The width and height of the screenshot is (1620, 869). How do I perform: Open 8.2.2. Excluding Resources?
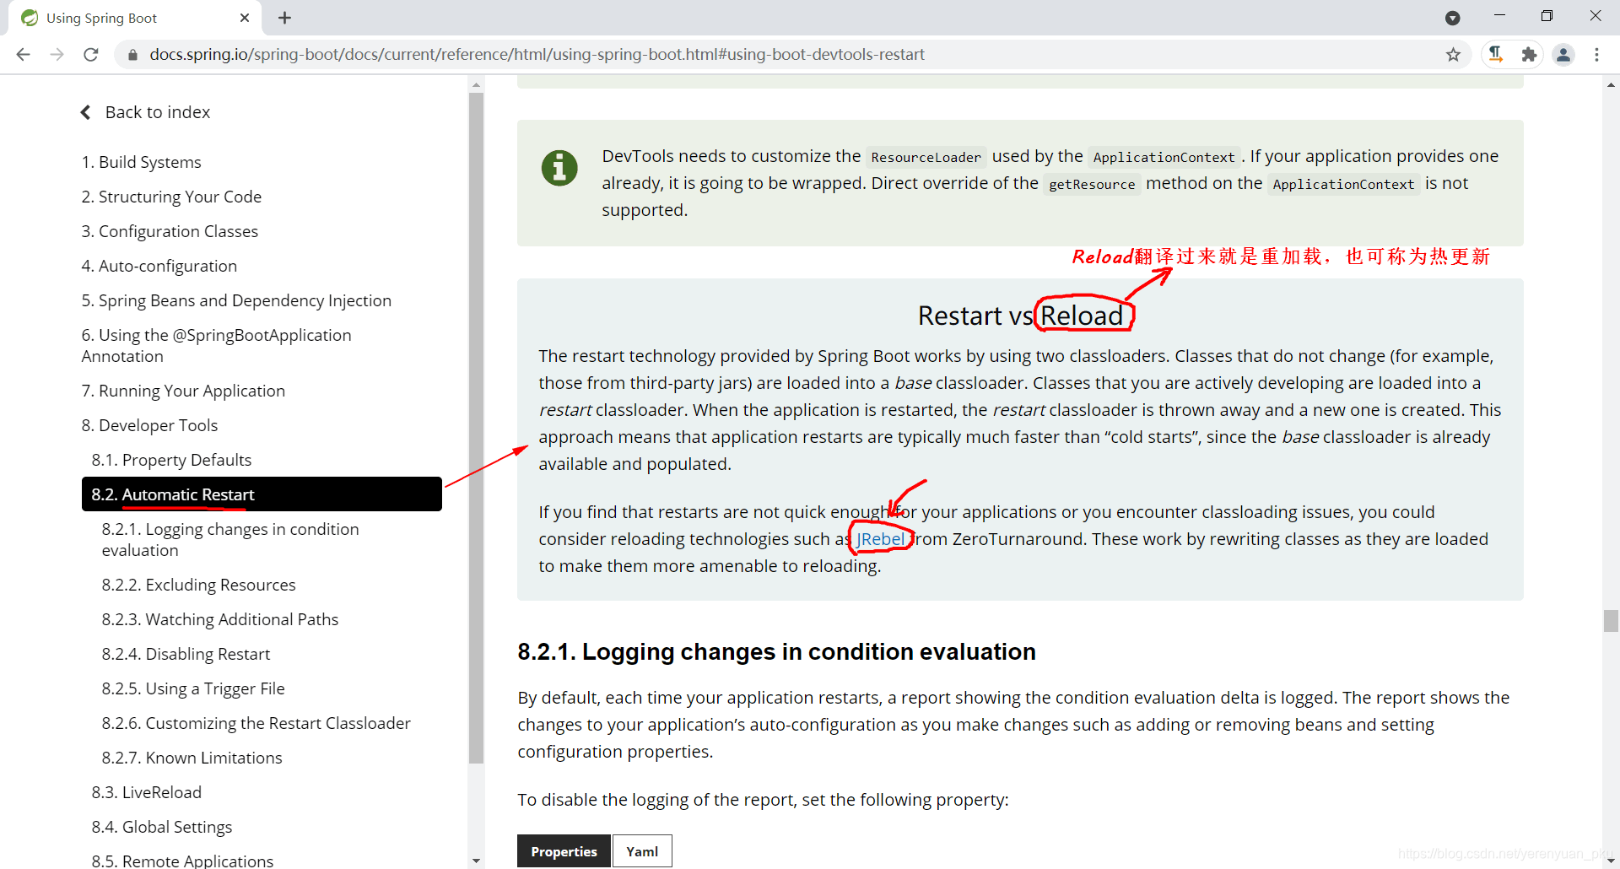coord(198,585)
